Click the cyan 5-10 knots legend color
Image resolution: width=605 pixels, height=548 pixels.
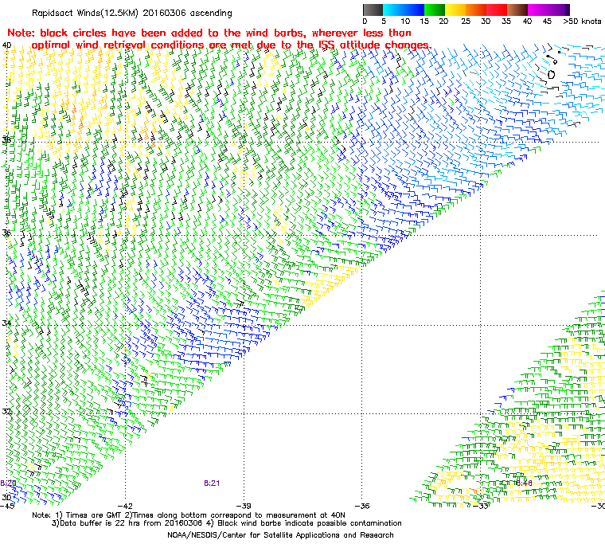point(393,10)
